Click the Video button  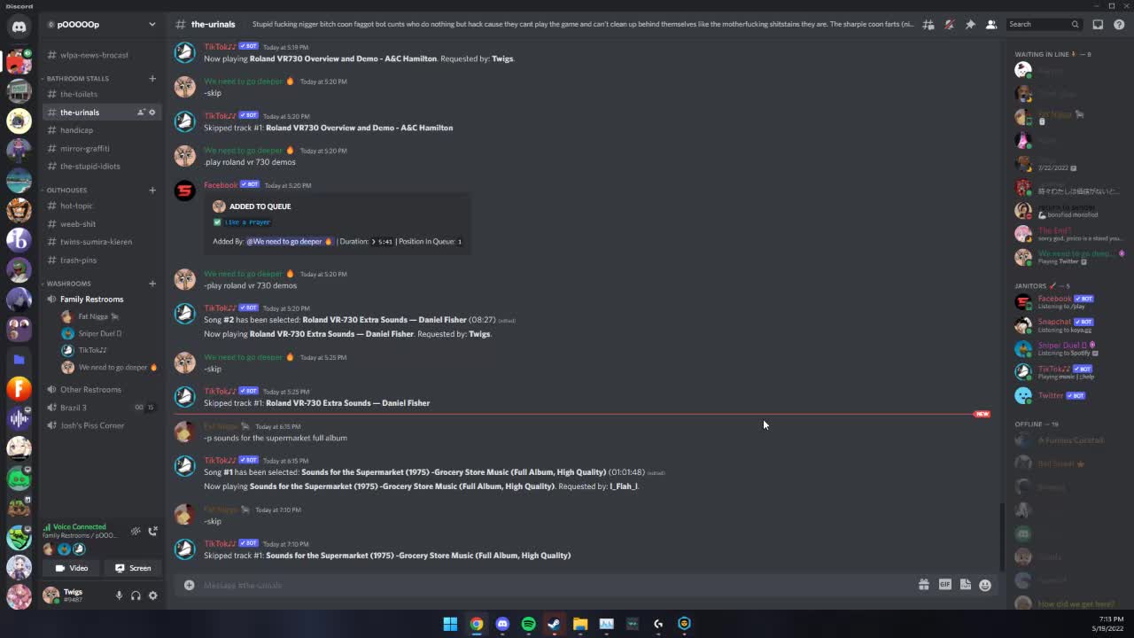[72, 568]
